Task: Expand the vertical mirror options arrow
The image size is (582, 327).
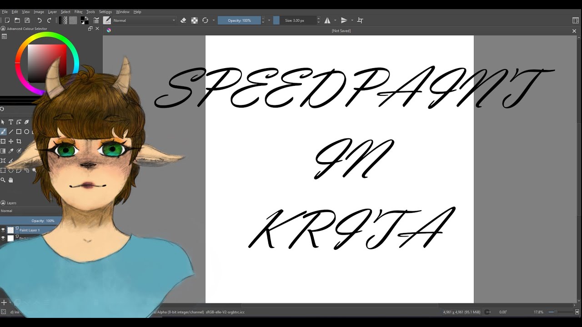Action: [x=352, y=20]
